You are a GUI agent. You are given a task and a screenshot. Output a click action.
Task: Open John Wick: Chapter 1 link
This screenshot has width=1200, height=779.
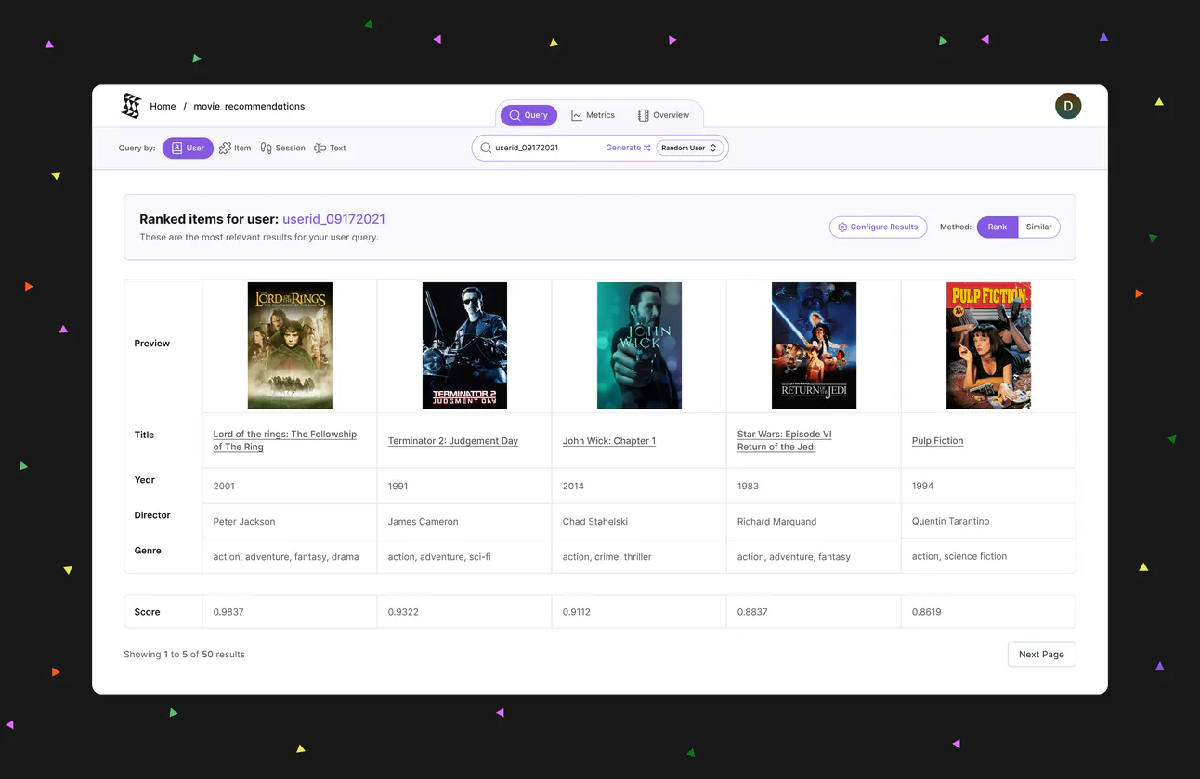pos(609,441)
